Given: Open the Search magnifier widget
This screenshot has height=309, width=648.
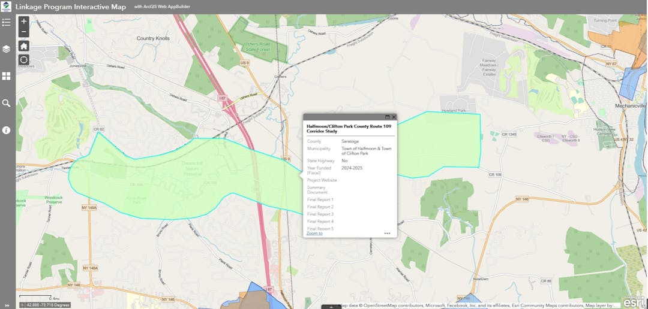Looking at the screenshot, I should point(7,103).
